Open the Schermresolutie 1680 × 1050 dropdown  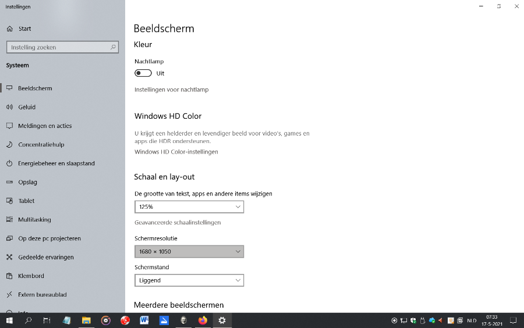pos(189,251)
